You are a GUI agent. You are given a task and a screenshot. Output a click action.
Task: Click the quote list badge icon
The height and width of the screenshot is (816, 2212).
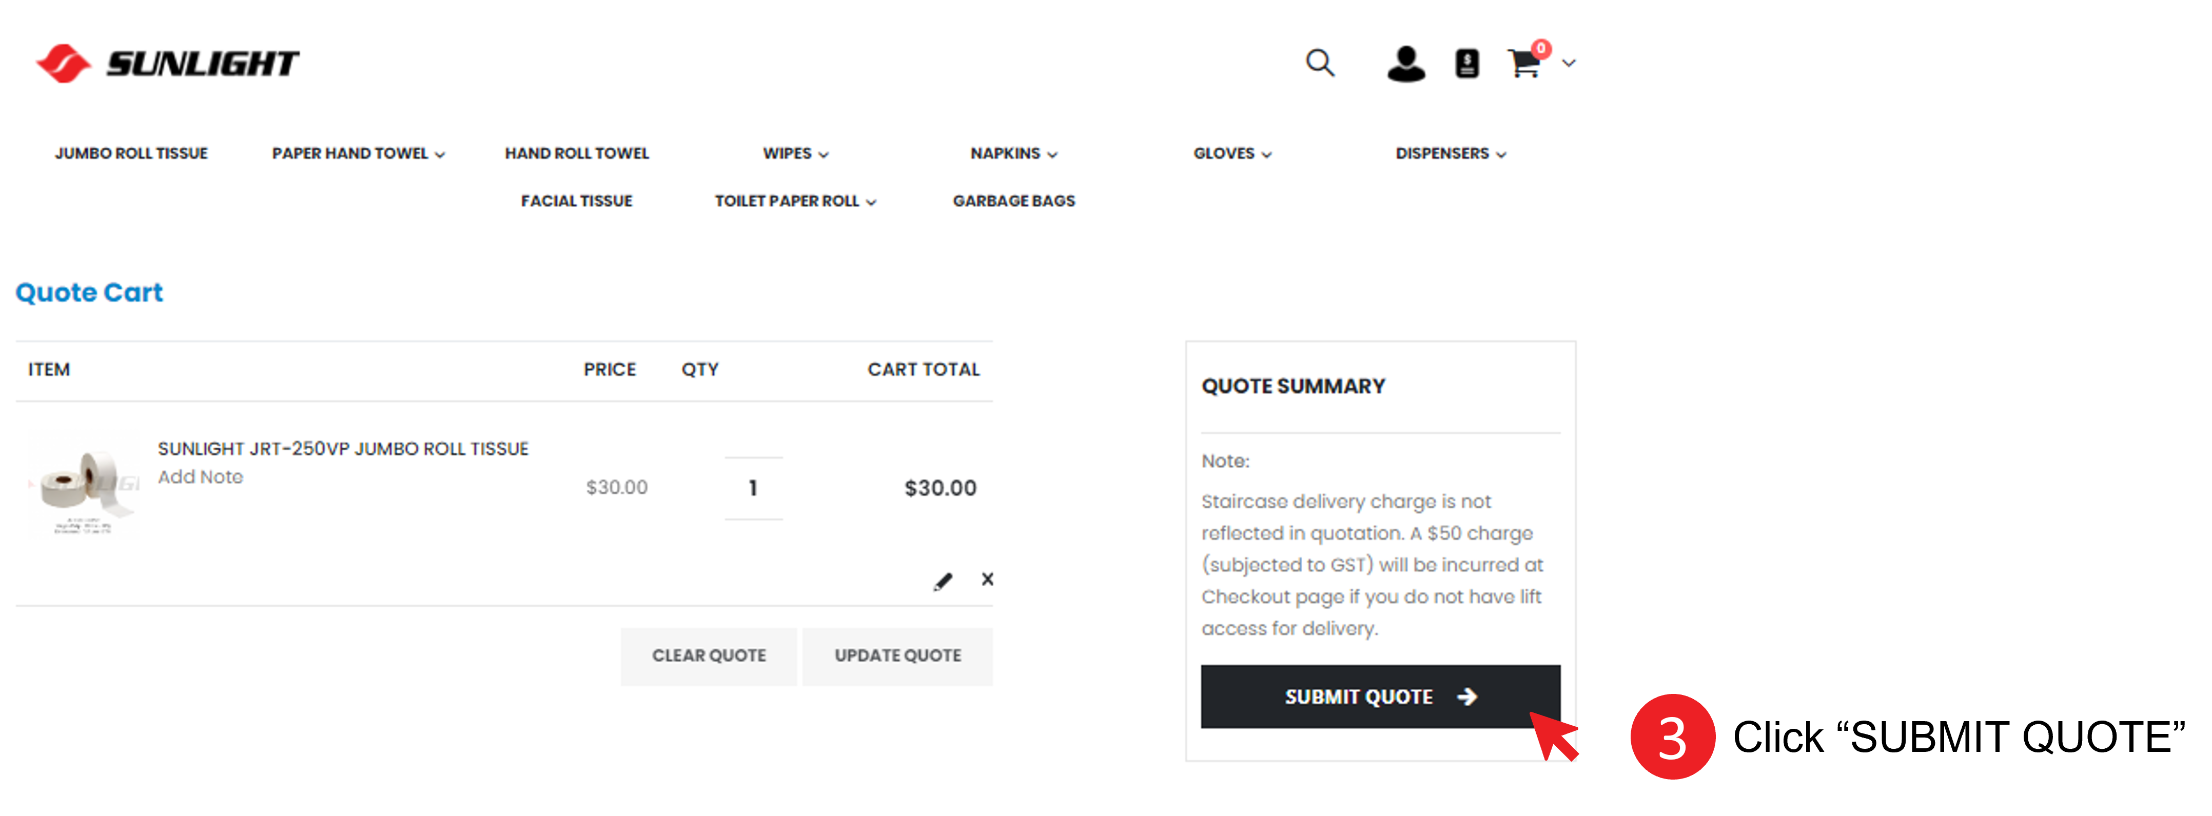coord(1466,64)
